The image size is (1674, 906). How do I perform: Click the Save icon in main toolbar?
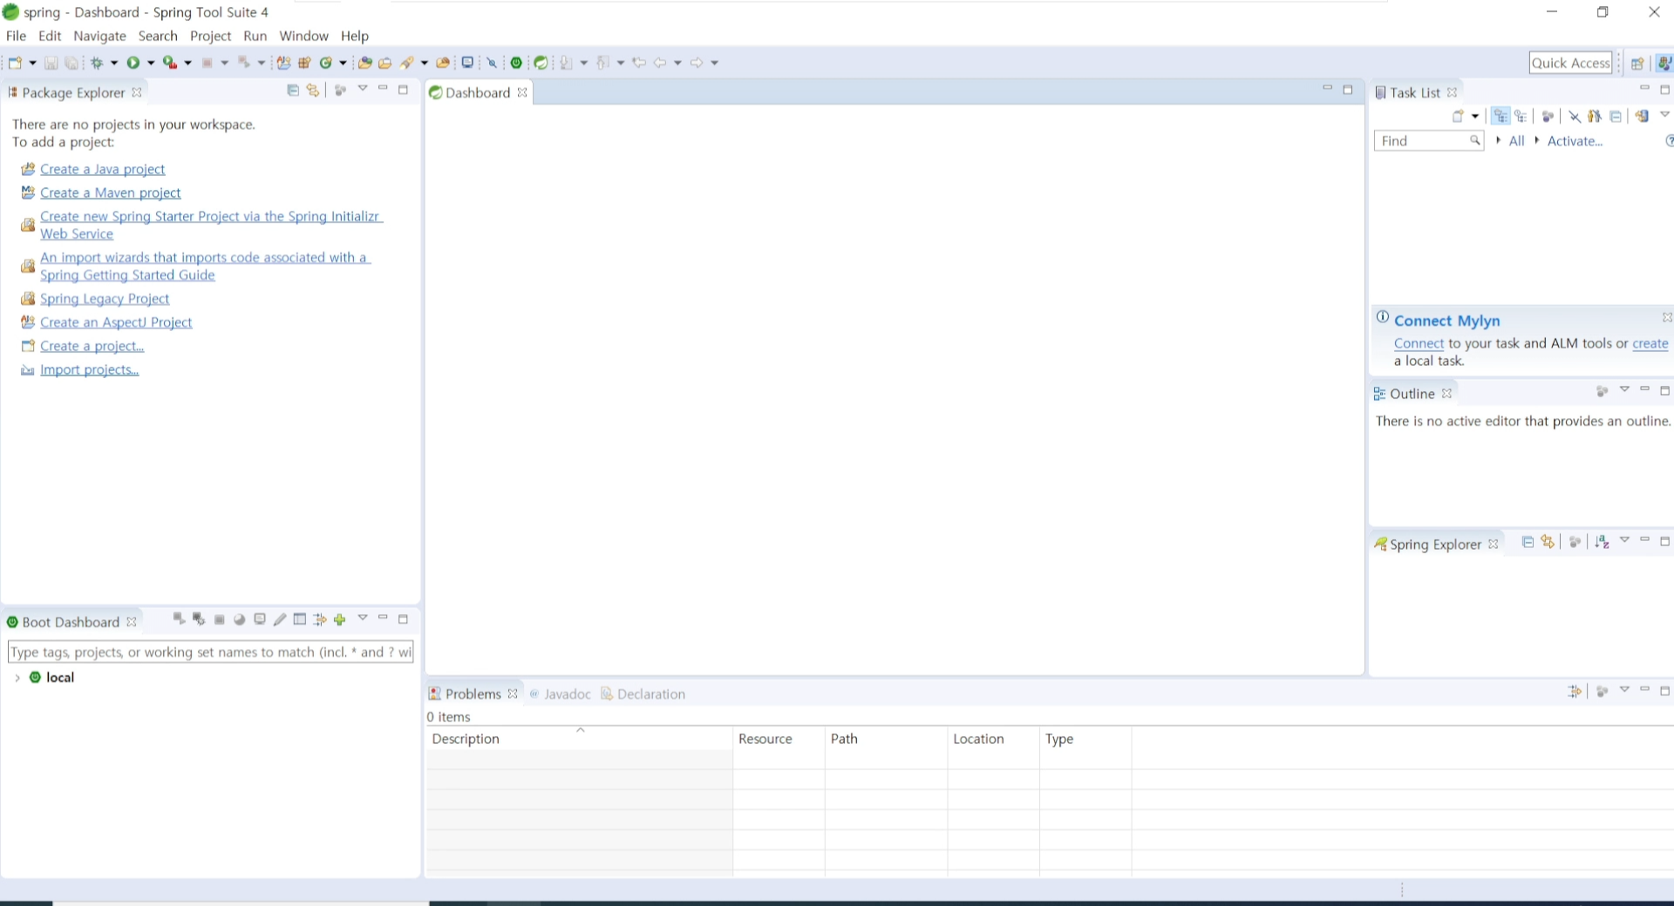coord(51,63)
